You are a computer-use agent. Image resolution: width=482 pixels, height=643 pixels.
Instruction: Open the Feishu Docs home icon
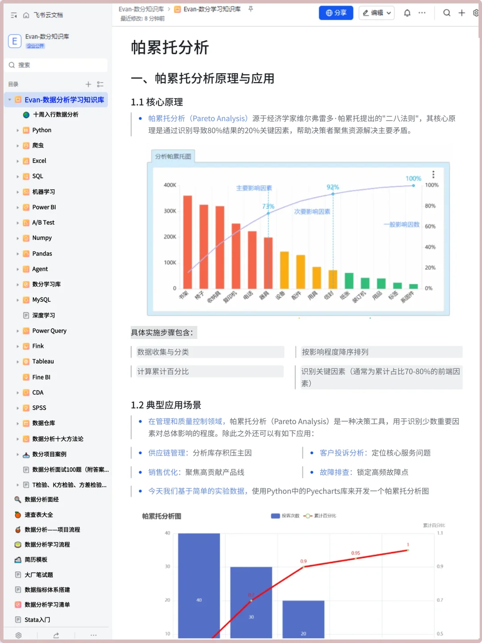click(x=26, y=15)
